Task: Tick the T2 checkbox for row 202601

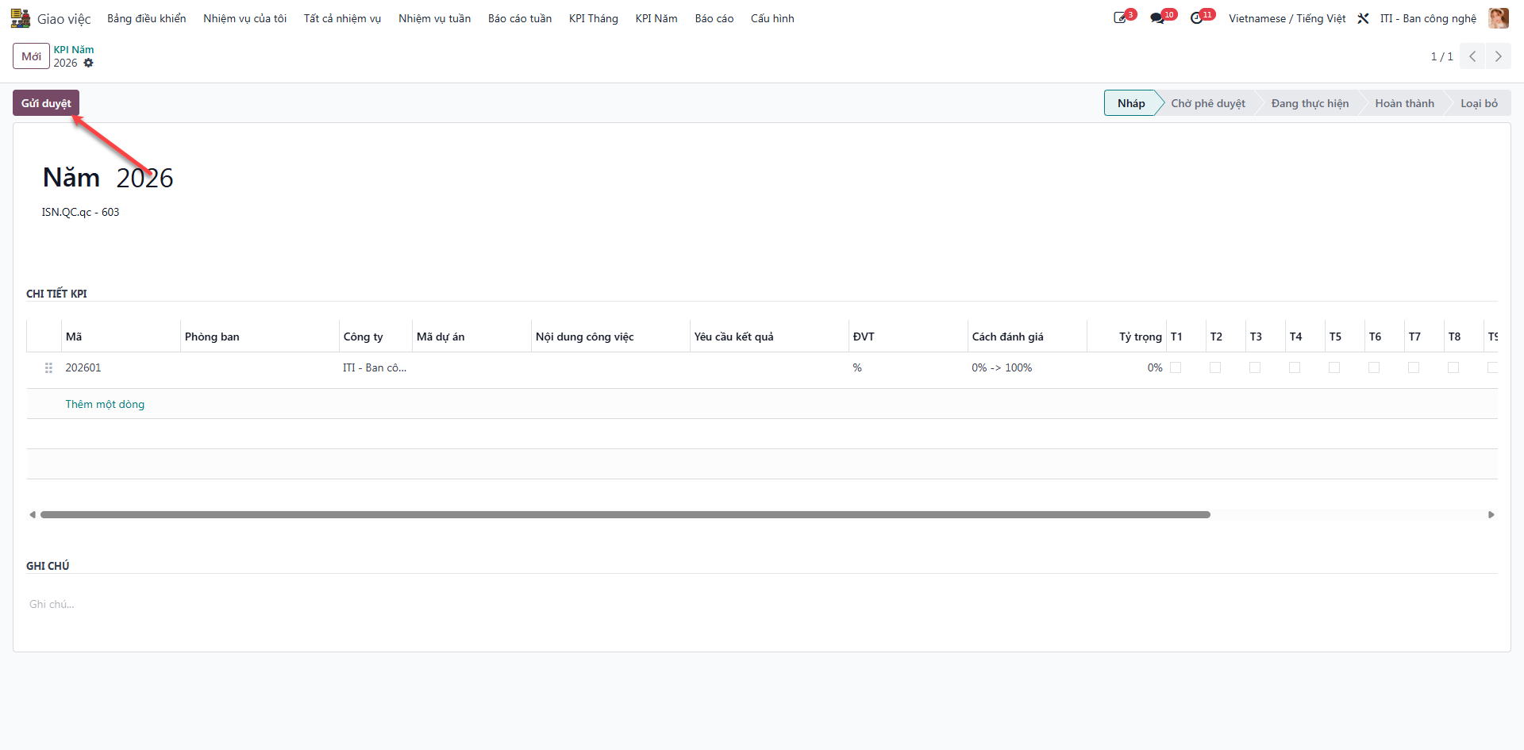Action: pyautogui.click(x=1215, y=367)
